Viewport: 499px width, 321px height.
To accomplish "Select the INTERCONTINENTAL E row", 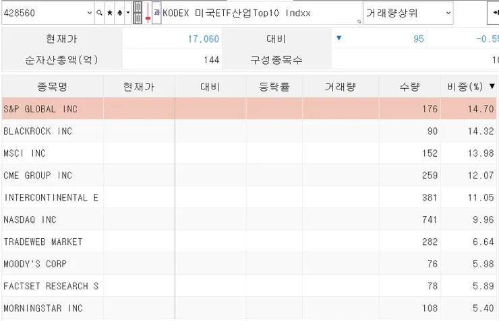I will click(249, 197).
